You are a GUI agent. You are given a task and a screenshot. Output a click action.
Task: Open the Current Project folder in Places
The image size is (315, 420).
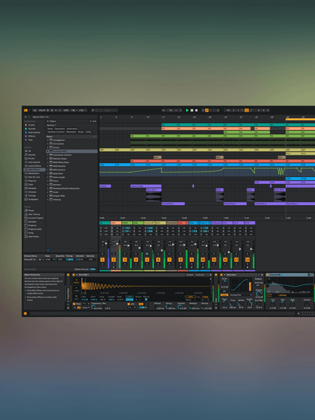pyautogui.click(x=26, y=218)
